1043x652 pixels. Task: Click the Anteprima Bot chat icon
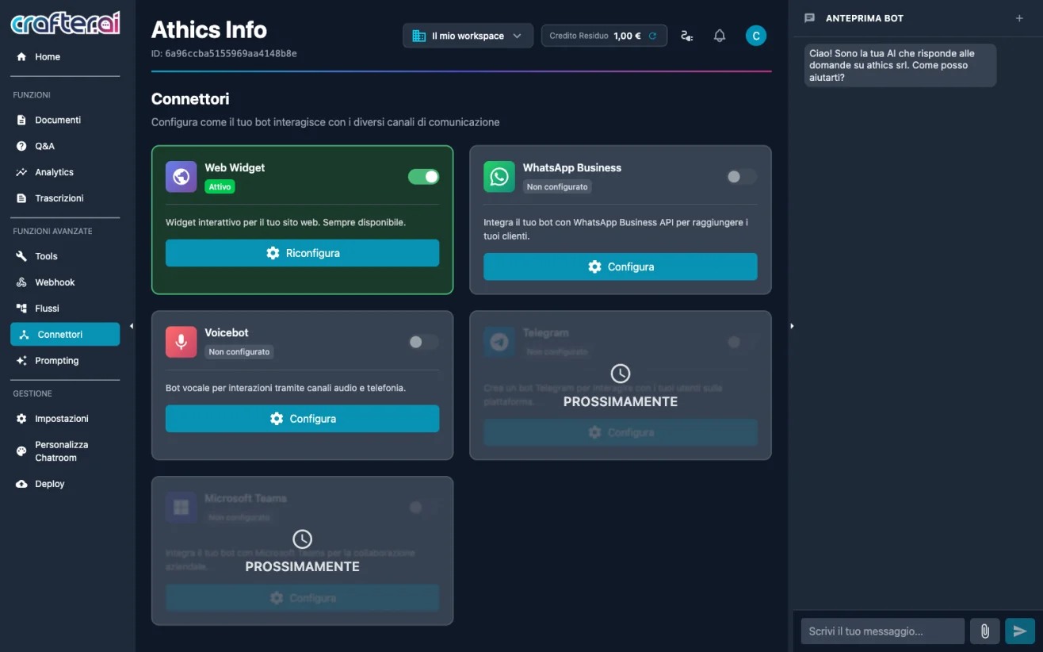(x=809, y=18)
